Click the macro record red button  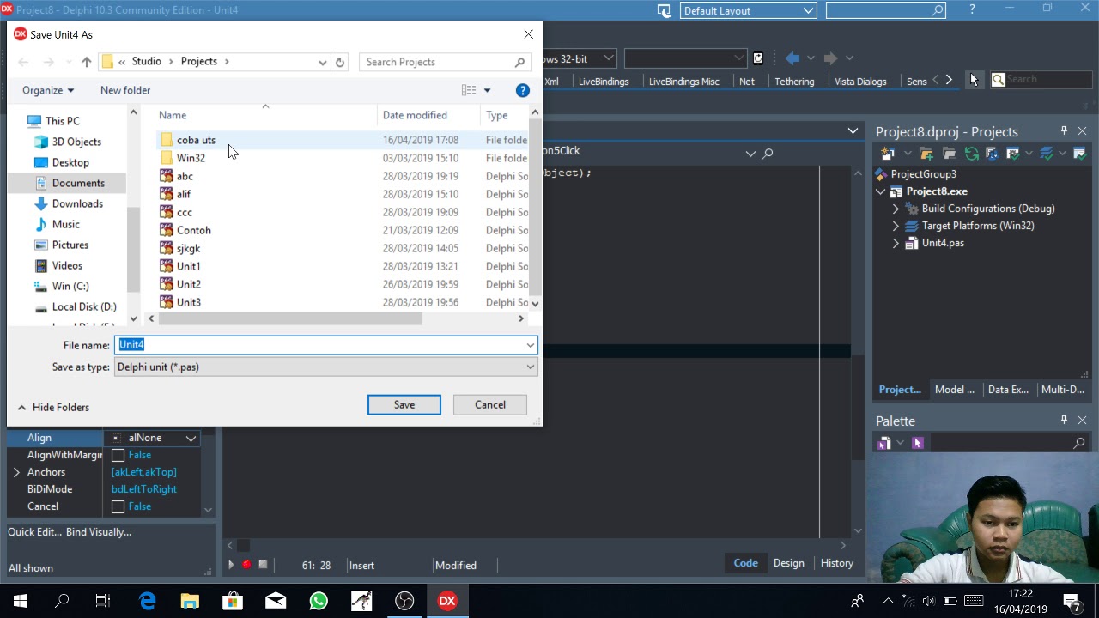tap(246, 565)
